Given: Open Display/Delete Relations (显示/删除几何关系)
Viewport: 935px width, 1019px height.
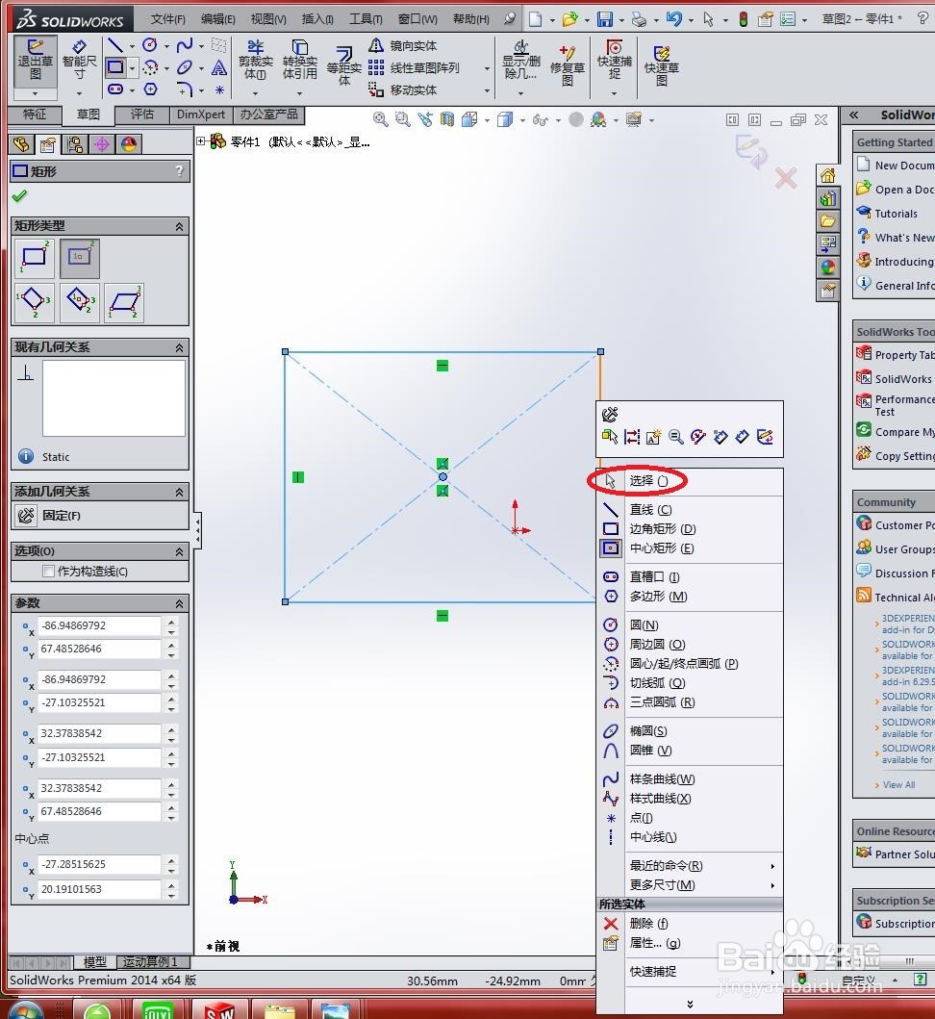Looking at the screenshot, I should tap(520, 59).
